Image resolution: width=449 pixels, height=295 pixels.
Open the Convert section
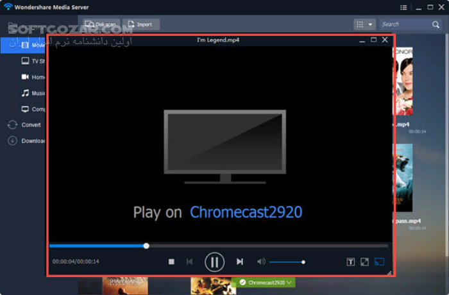point(24,125)
